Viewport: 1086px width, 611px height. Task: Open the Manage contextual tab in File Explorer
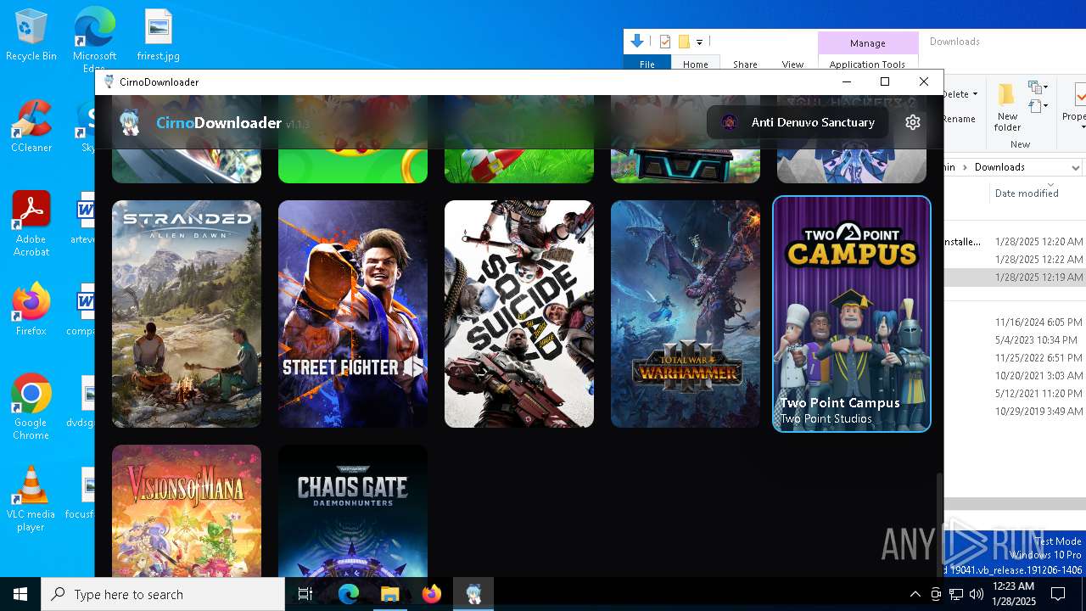coord(868,42)
